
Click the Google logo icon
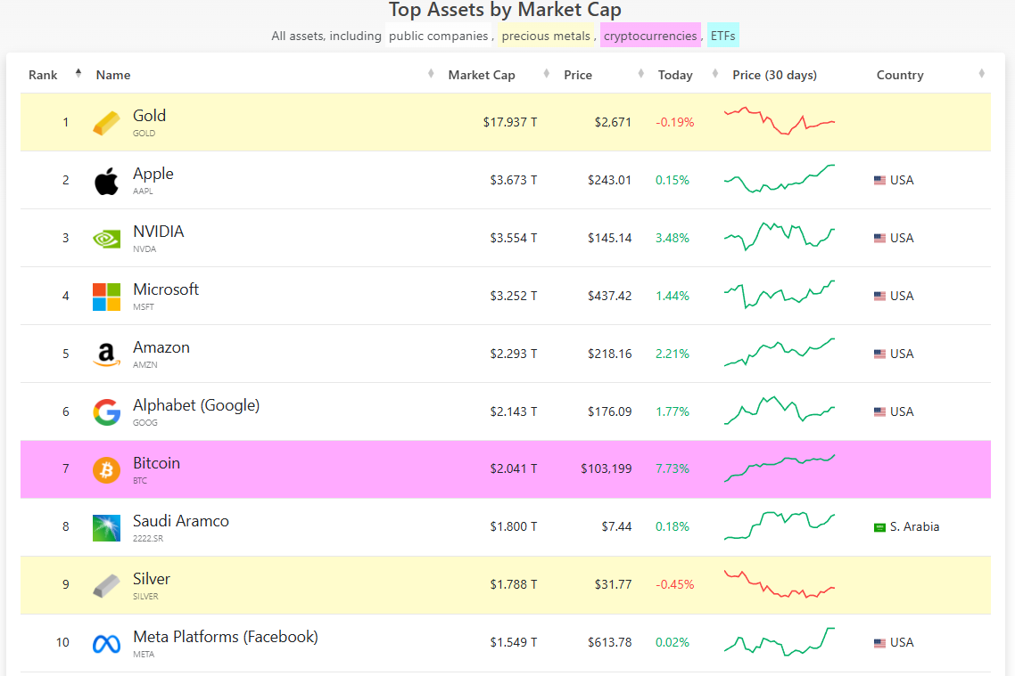(x=106, y=412)
